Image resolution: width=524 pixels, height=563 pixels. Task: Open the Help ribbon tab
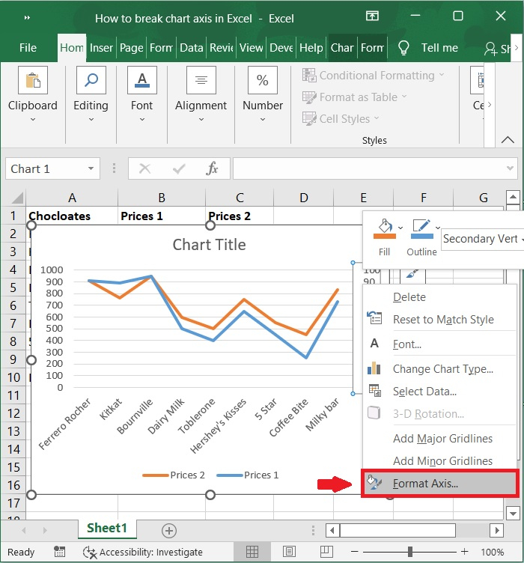(311, 48)
